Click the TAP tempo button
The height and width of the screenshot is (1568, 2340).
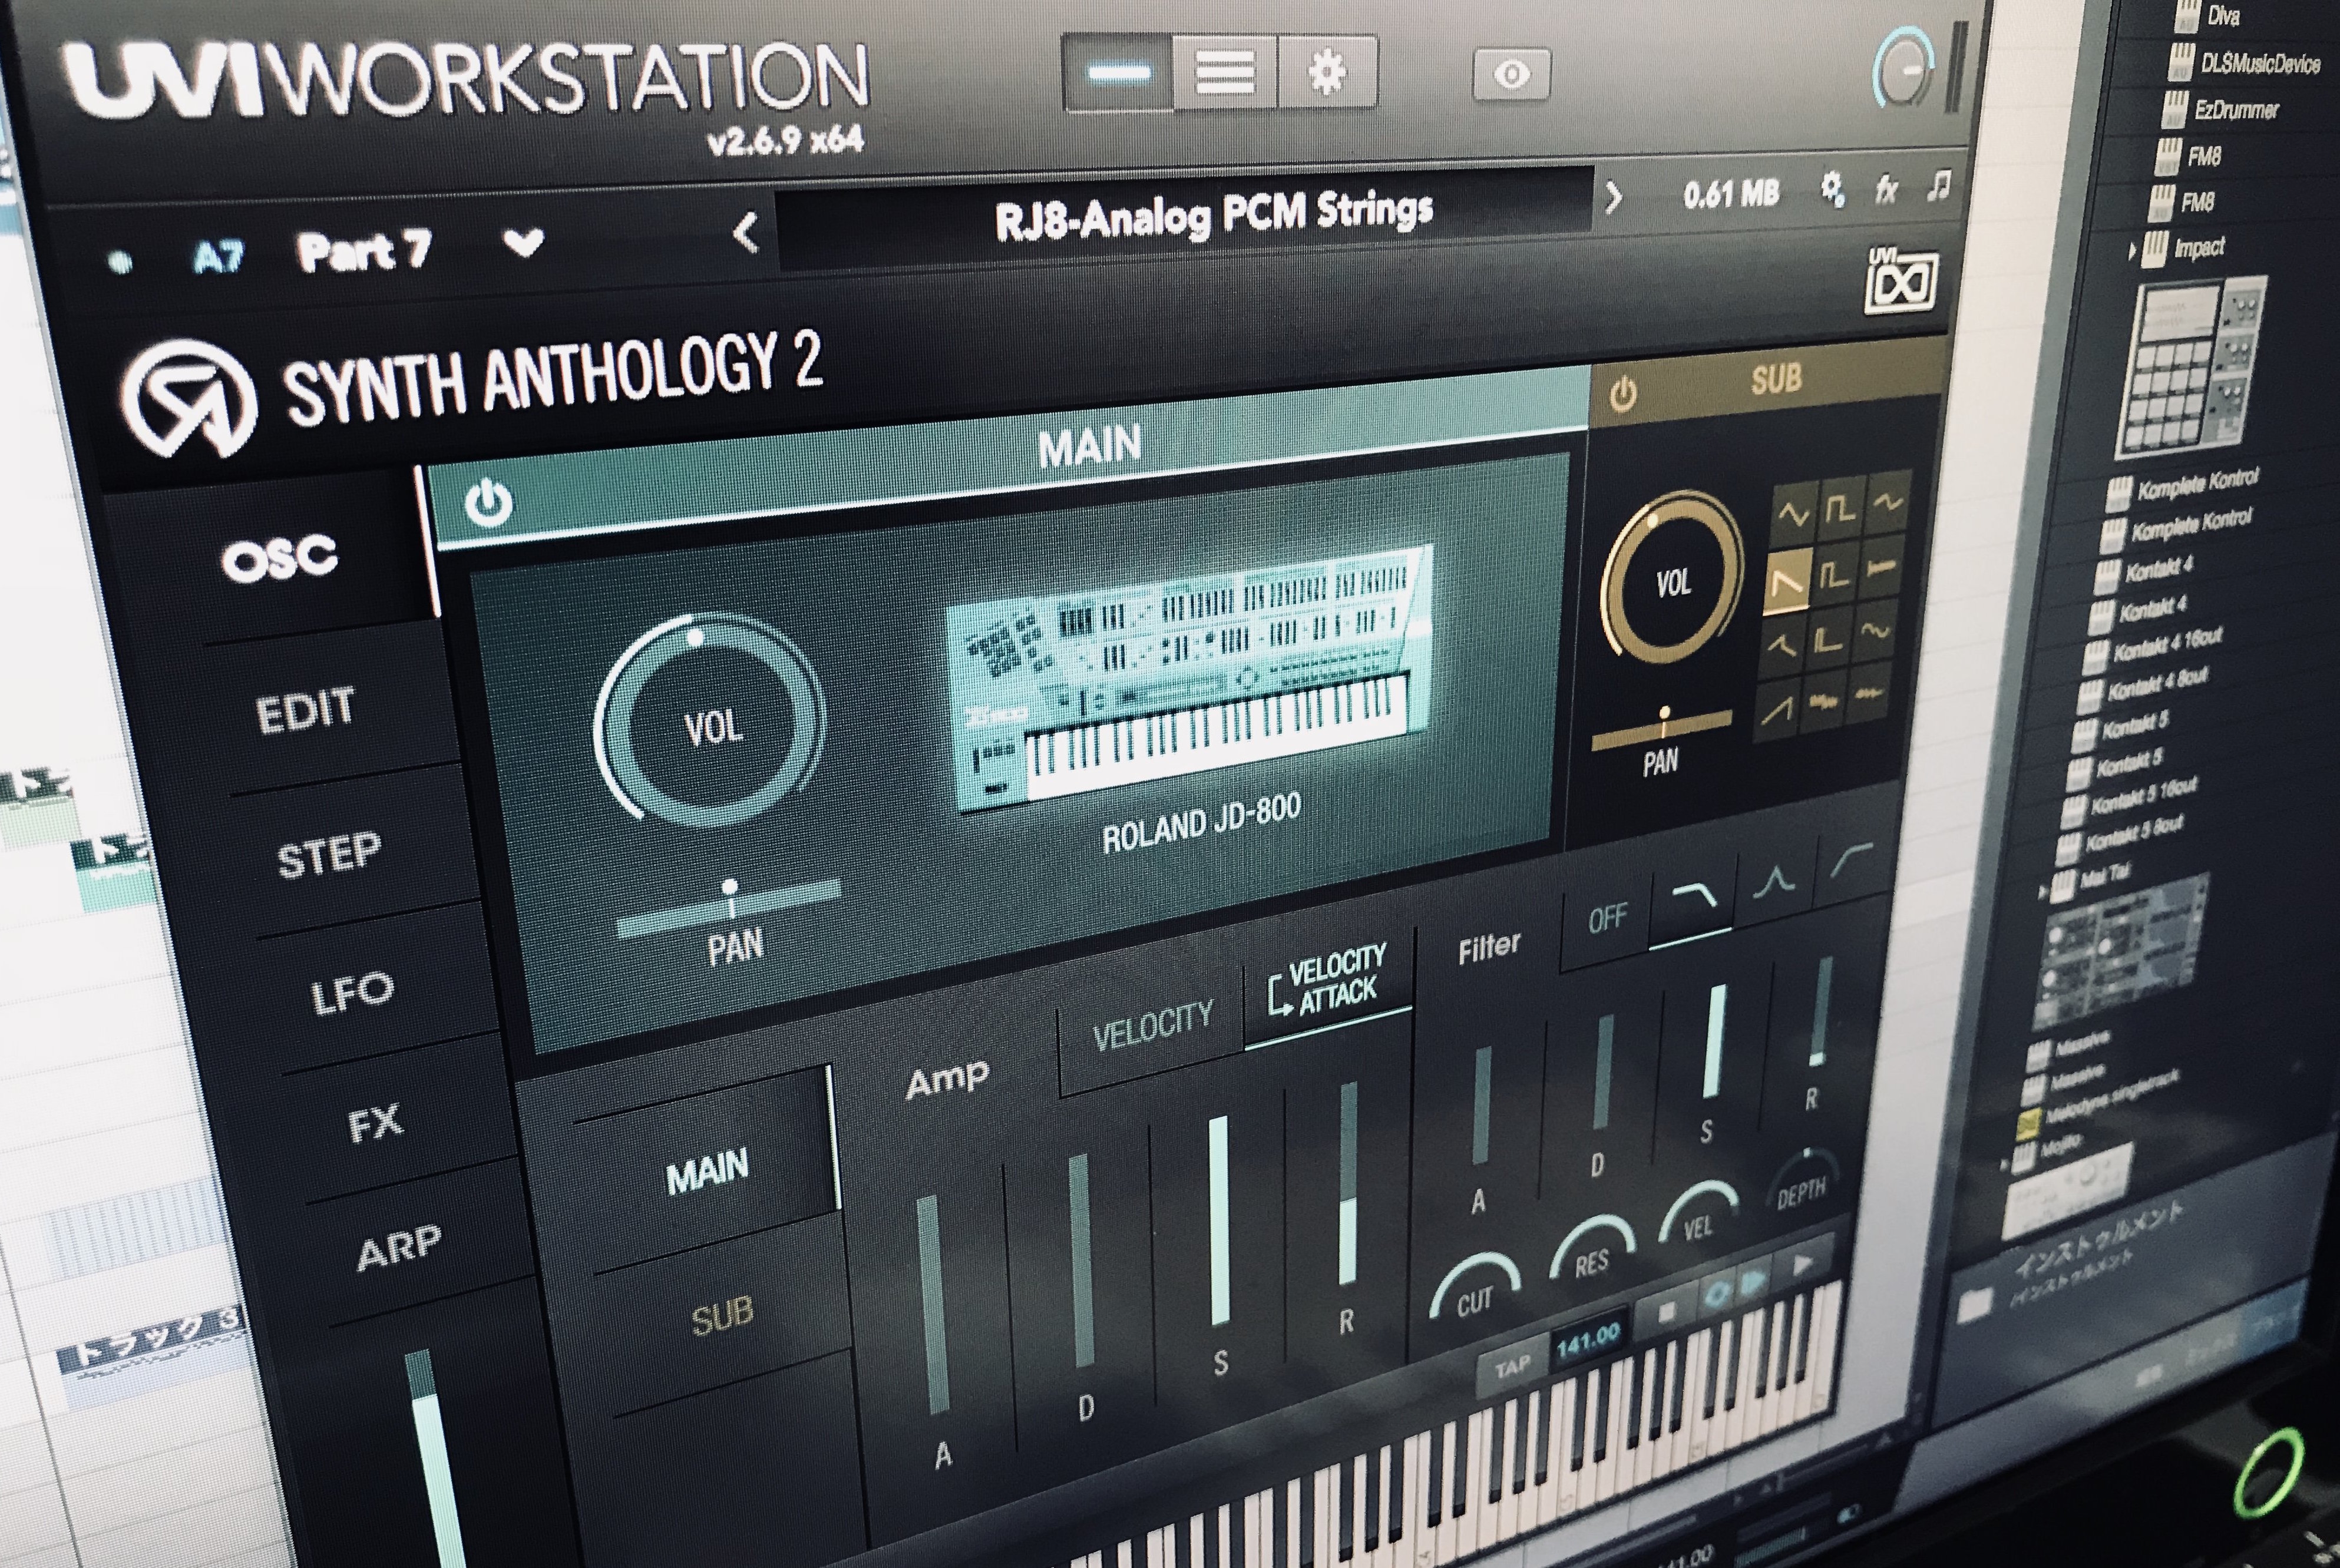coord(1511,1366)
